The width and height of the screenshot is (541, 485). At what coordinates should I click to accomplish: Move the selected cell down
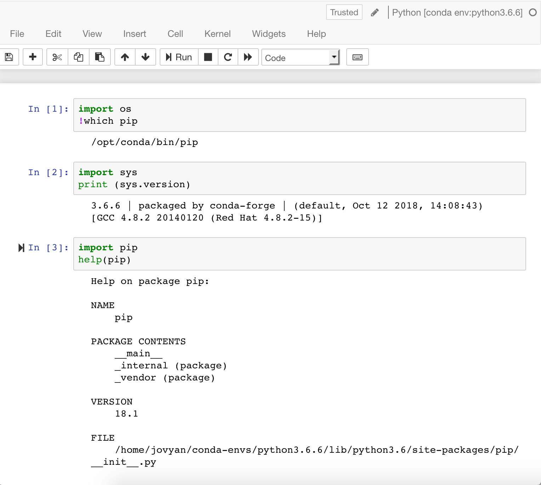(146, 57)
